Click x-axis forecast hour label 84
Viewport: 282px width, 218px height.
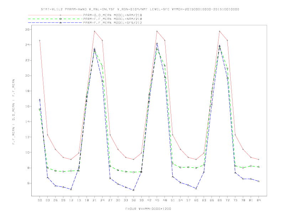(259, 200)
